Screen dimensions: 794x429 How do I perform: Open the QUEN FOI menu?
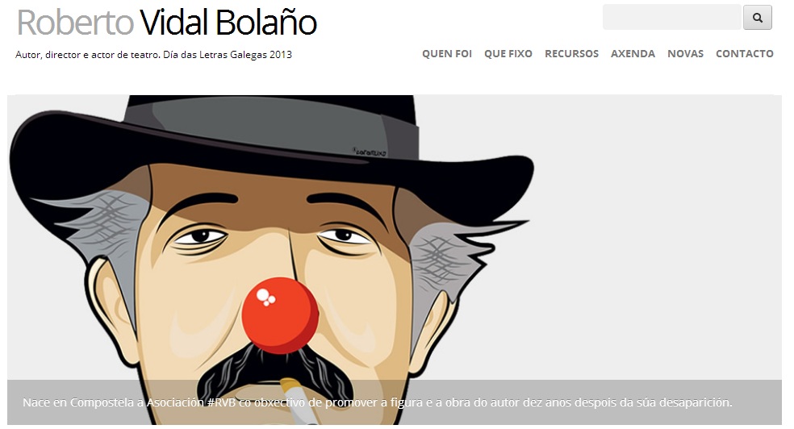pos(447,53)
